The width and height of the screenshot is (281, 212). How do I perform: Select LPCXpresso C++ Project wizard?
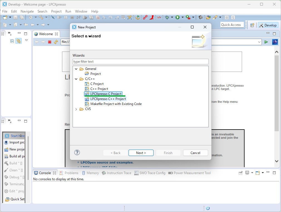pyautogui.click(x=108, y=99)
